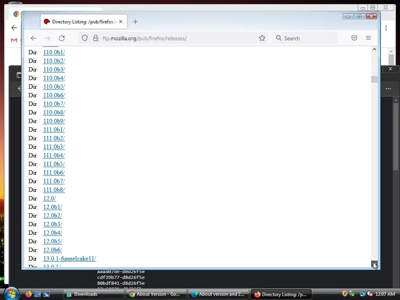
Task: Open the 12.0b1/ directory link
Action: [x=53, y=207]
